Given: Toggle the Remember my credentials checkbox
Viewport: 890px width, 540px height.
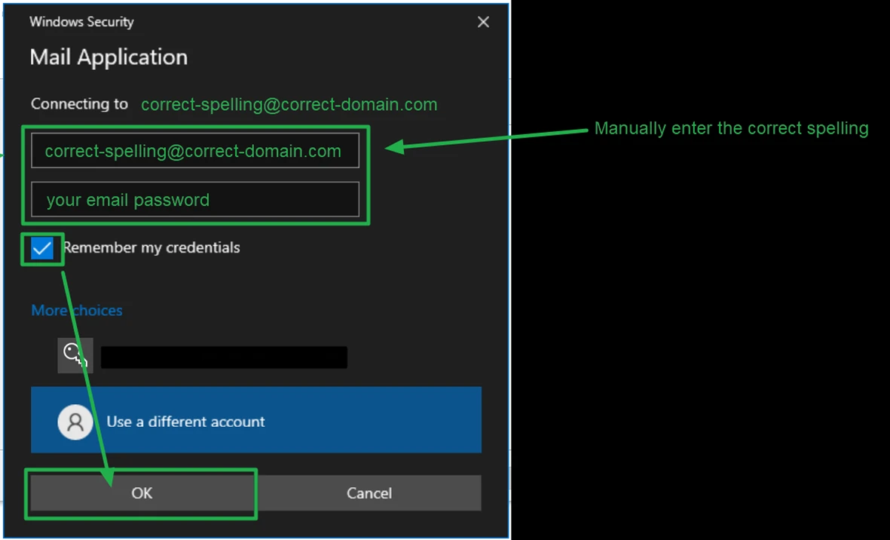Looking at the screenshot, I should point(42,248).
